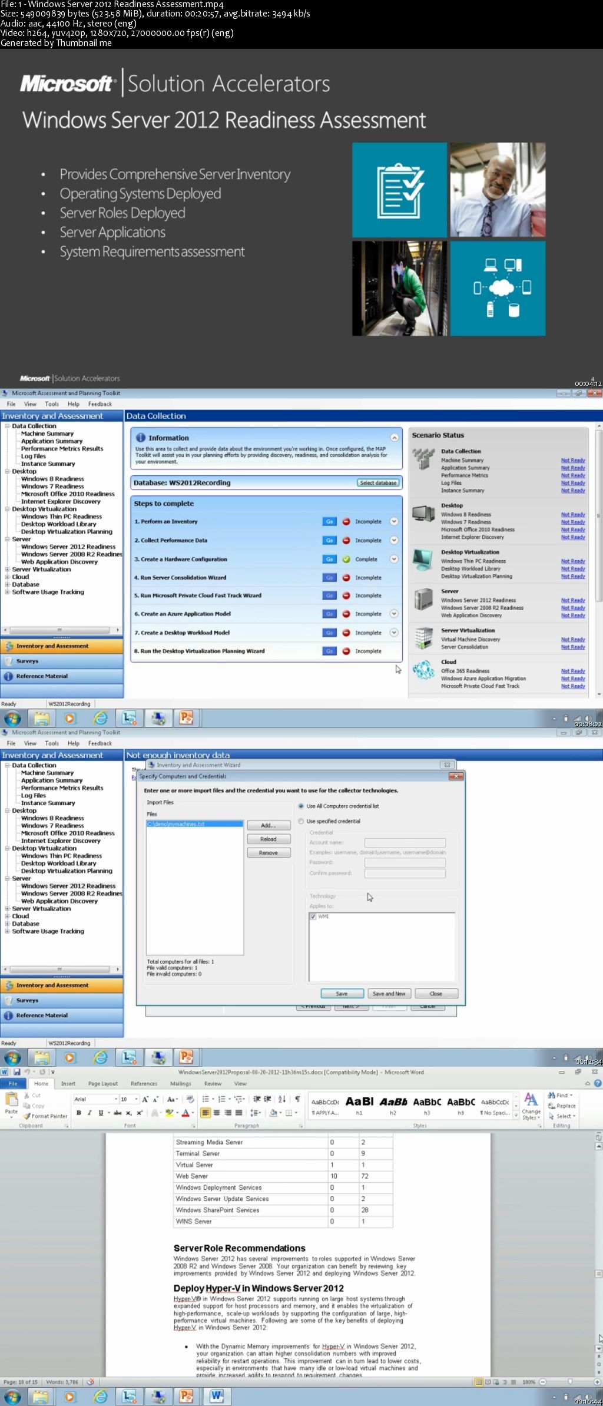The image size is (603, 1406).
Task: Switch to the References tab in Word
Action: [144, 1083]
